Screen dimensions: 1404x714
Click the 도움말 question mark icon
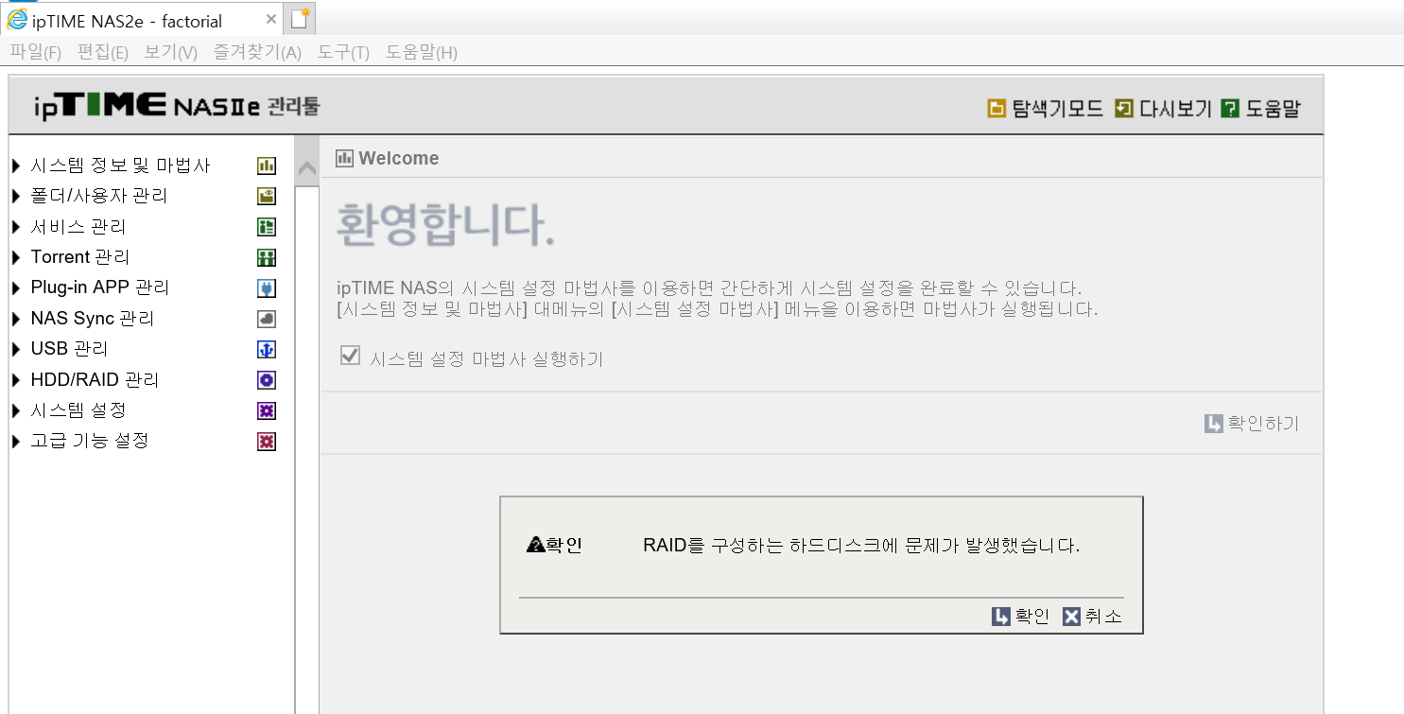click(x=1230, y=109)
